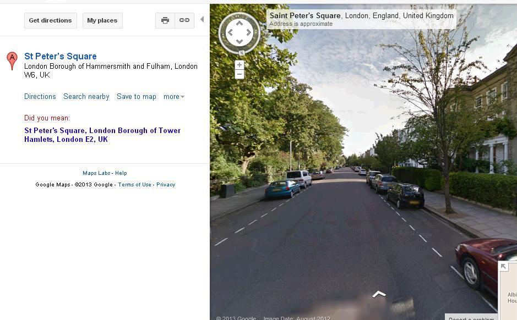
Task: Open the My places button
Action: point(102,20)
